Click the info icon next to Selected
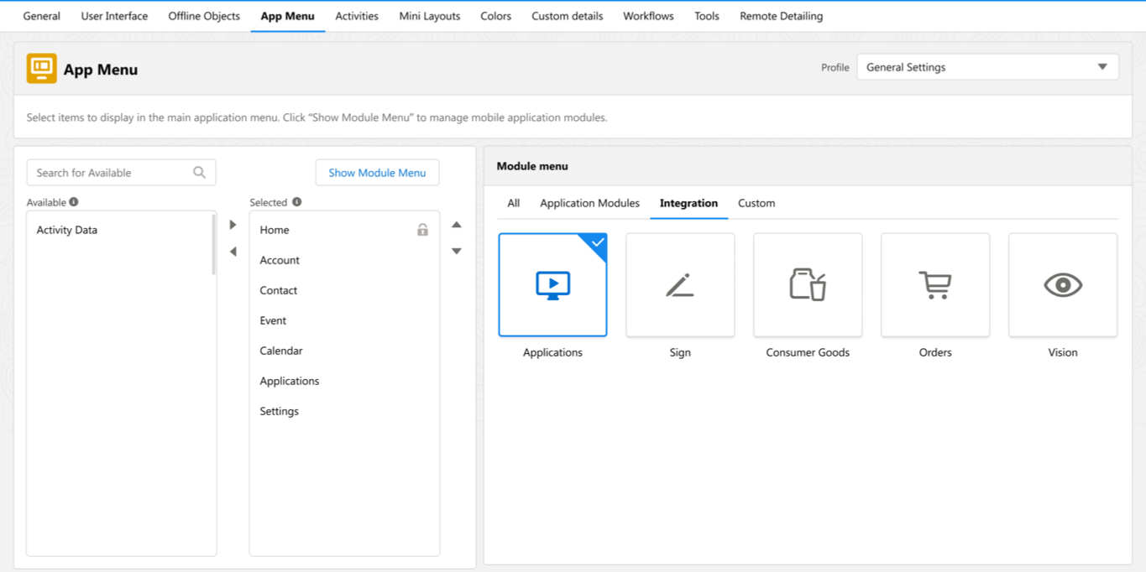Viewport: 1146px width, 572px height. (297, 201)
